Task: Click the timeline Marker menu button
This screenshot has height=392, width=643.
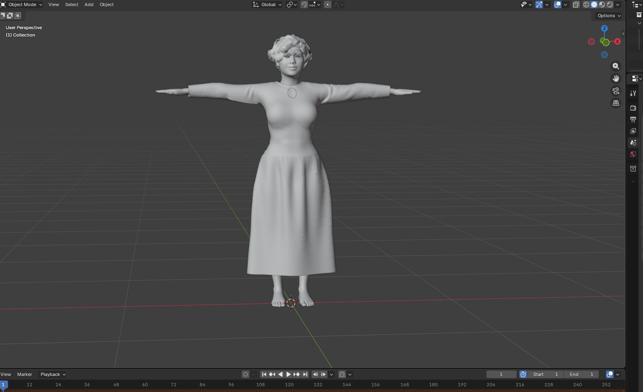Action: click(24, 374)
